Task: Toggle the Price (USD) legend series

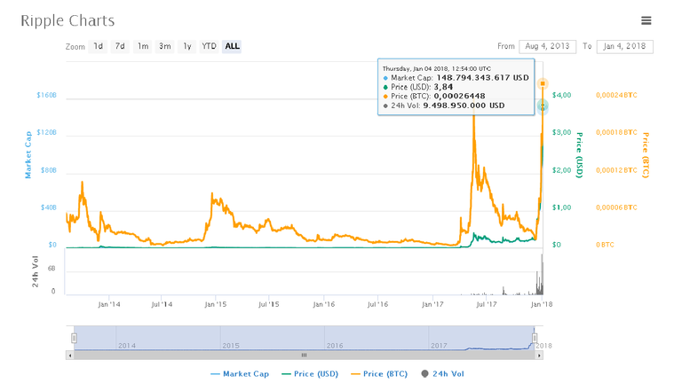Action: [x=310, y=373]
